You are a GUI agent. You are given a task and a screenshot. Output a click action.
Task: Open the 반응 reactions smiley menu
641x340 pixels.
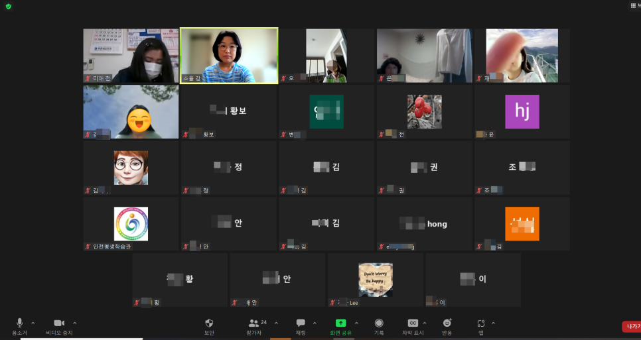click(447, 327)
